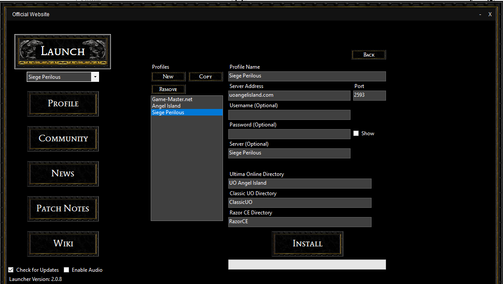Screen dimensions: 503x284
Task: Open the Patch Notes section
Action: coord(63,208)
